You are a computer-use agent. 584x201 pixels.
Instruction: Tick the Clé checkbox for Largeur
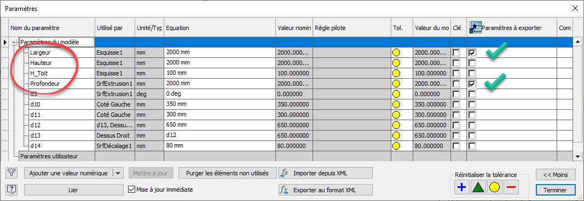456,53
